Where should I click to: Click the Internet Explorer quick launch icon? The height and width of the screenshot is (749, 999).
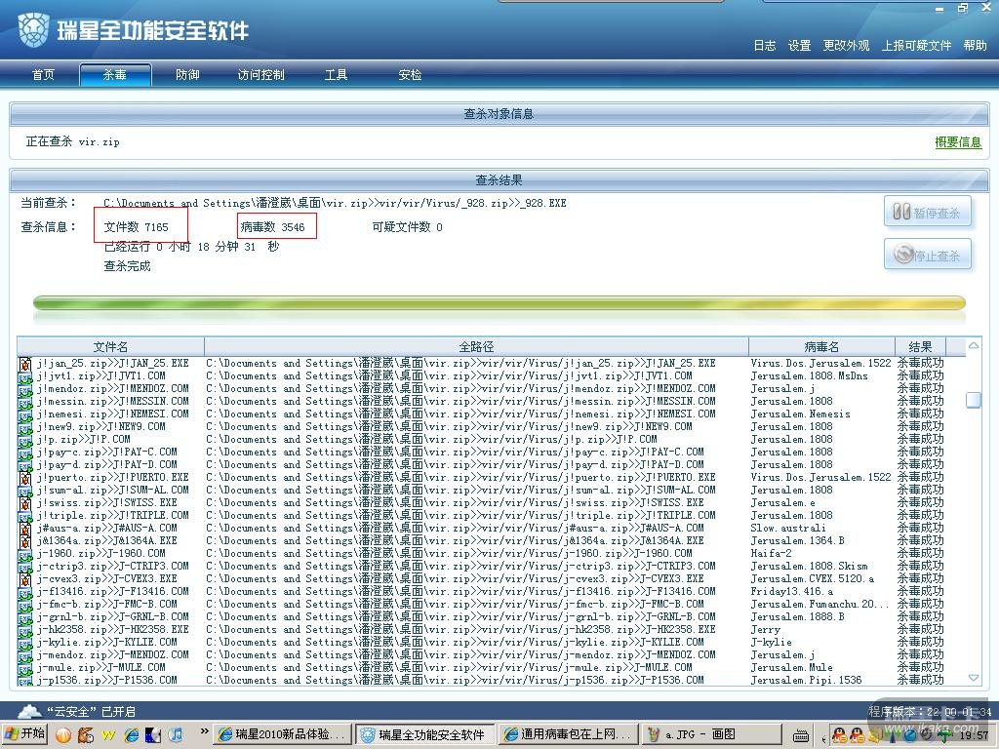(x=132, y=735)
